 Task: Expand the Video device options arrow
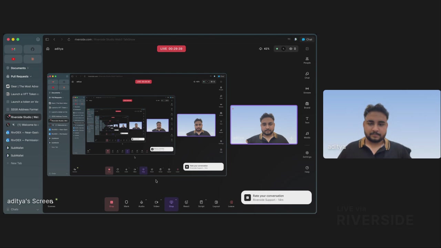tap(161, 200)
